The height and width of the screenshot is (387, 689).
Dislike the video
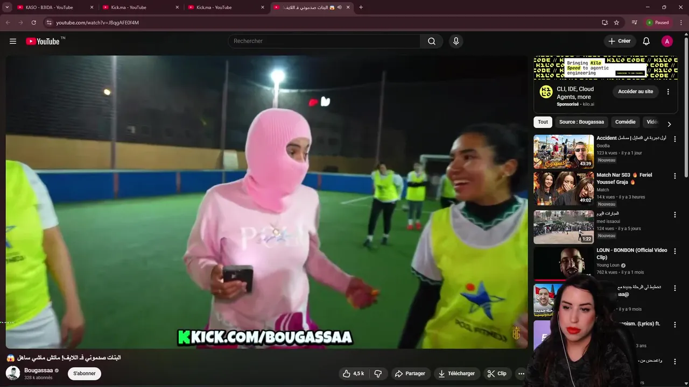[x=378, y=374]
